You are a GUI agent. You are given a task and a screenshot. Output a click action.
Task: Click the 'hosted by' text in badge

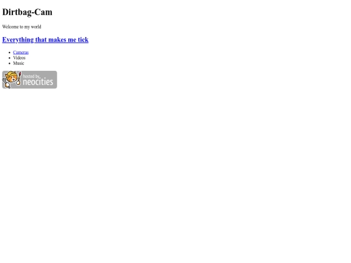point(31,76)
